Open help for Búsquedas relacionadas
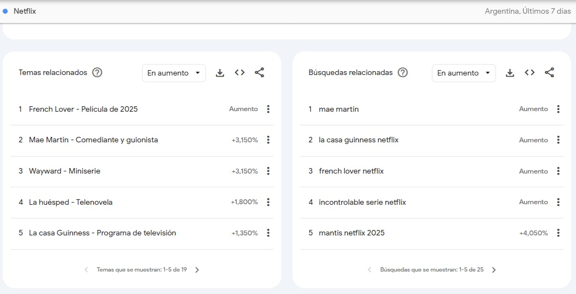Image resolution: width=576 pixels, height=294 pixels. click(403, 73)
